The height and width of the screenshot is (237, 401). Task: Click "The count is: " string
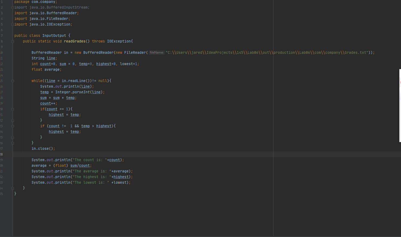(90, 160)
